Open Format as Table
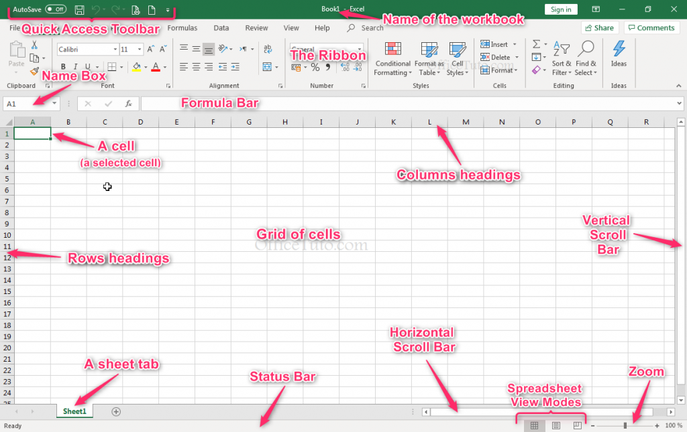687x432 pixels. pos(428,59)
